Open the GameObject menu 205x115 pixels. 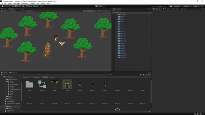[x=16, y=4]
